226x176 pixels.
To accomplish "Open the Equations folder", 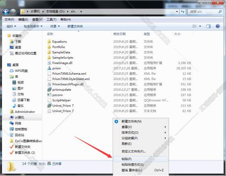I will (x=60, y=42).
